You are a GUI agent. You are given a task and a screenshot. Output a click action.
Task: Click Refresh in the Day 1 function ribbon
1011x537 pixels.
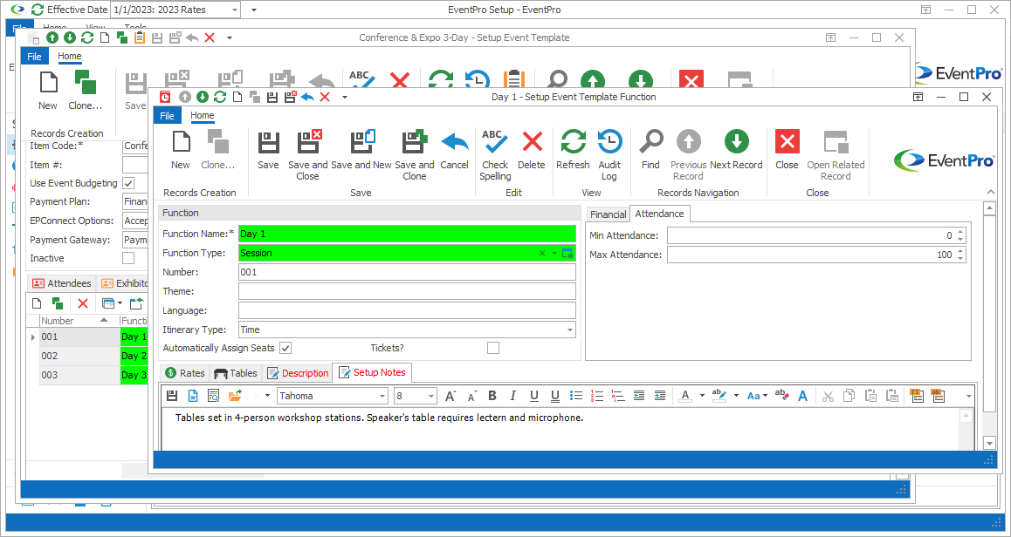(574, 149)
